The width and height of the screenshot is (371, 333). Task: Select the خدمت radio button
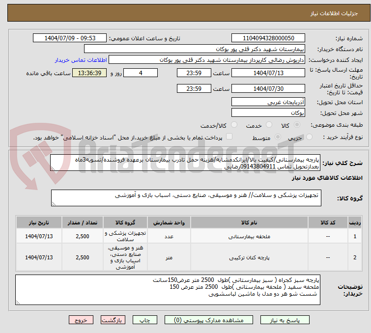tap(269, 125)
